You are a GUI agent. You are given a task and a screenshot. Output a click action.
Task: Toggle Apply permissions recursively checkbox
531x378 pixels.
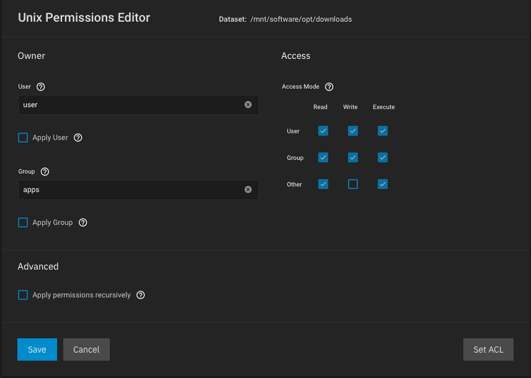pos(23,295)
